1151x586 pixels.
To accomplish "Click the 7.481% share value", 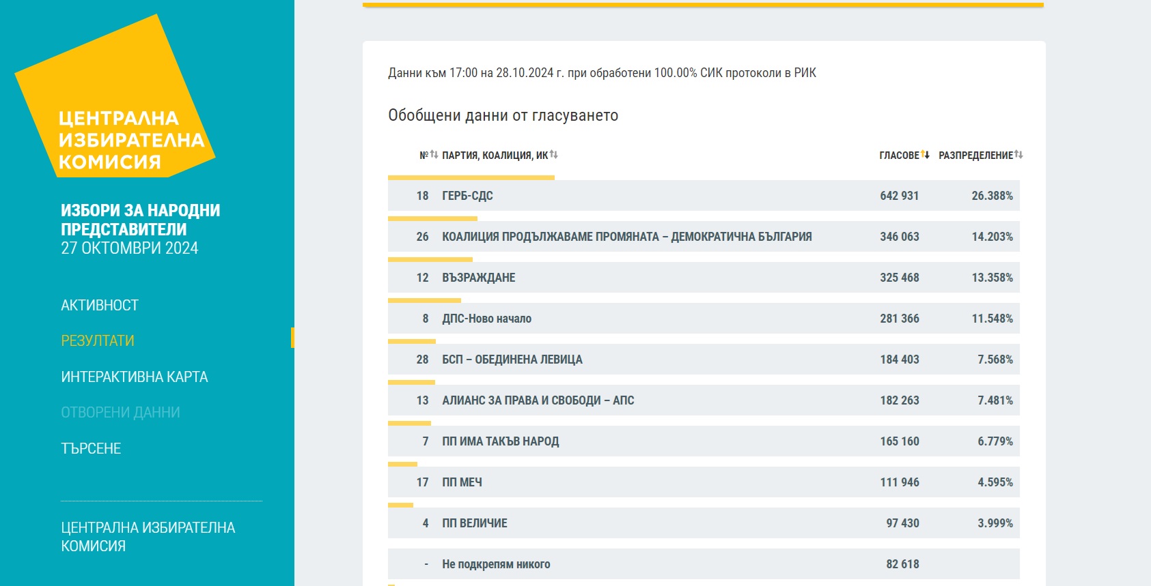I will click(x=995, y=400).
